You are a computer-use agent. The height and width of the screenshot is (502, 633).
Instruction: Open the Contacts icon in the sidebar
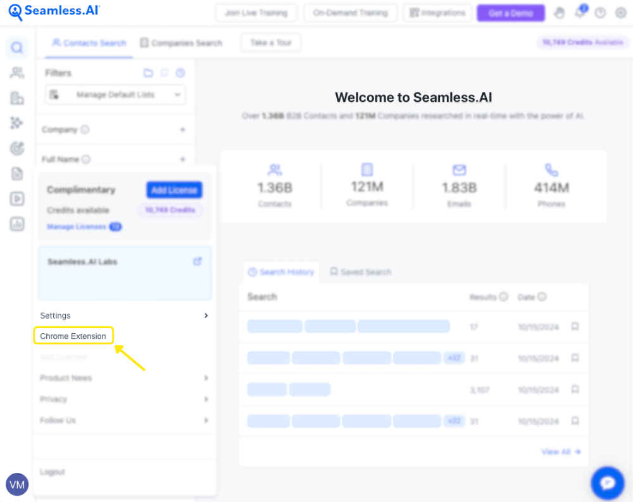coord(17,73)
